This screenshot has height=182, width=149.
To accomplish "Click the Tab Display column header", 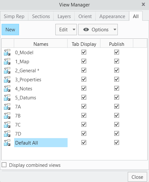I will point(84,44).
